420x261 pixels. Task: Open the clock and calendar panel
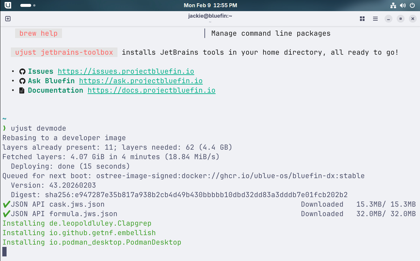coord(210,5)
